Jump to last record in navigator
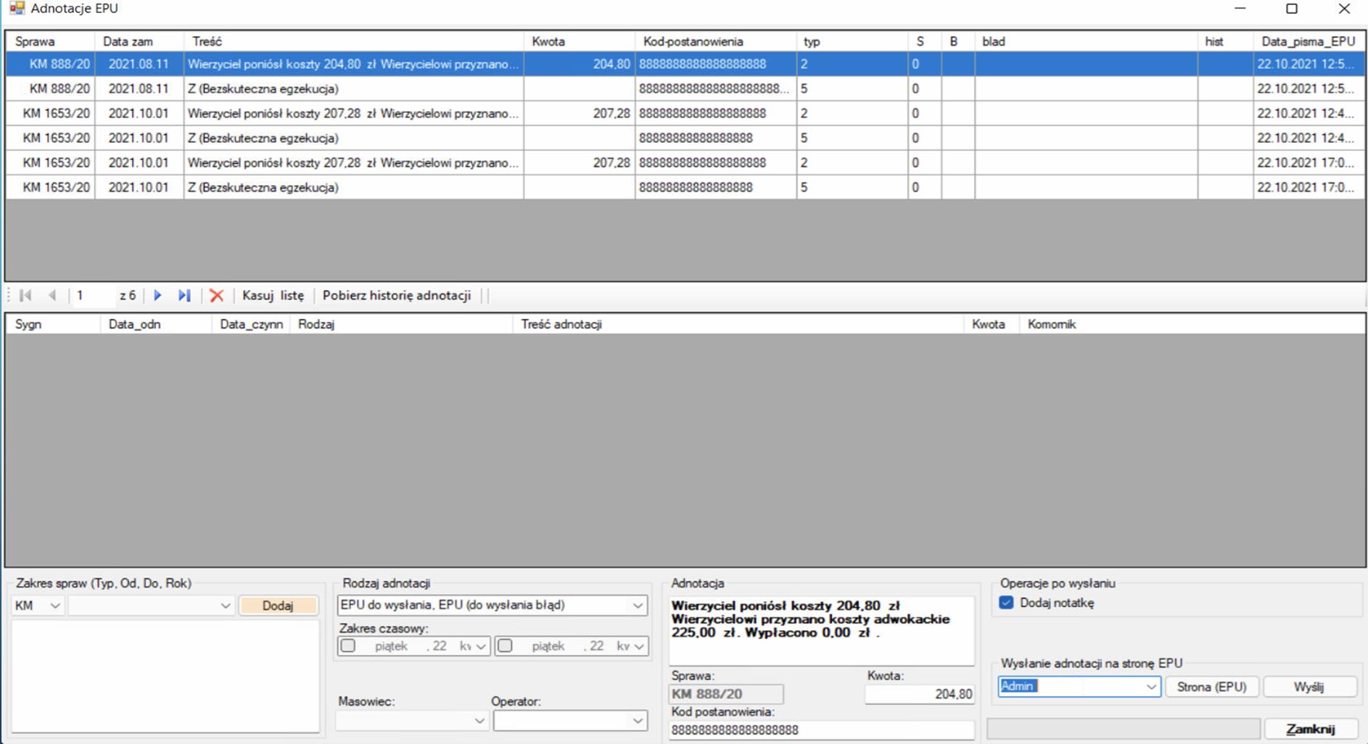 pos(184,295)
